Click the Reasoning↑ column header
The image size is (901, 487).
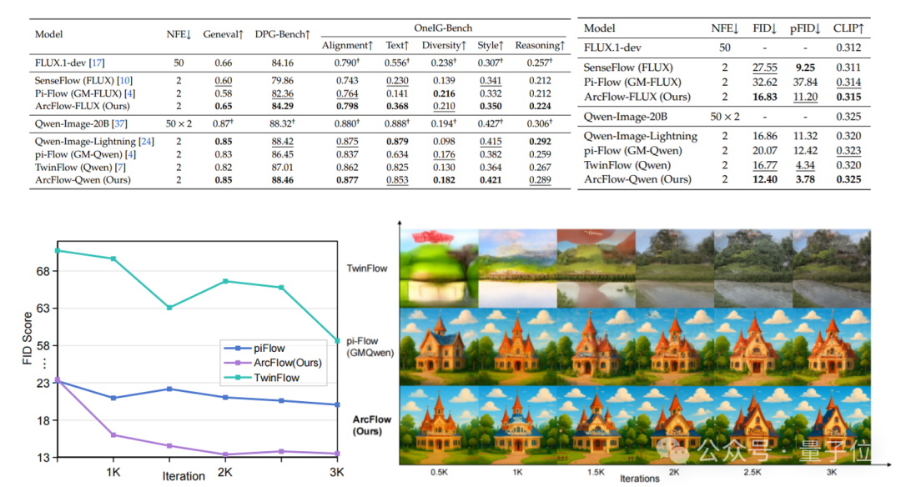point(540,45)
